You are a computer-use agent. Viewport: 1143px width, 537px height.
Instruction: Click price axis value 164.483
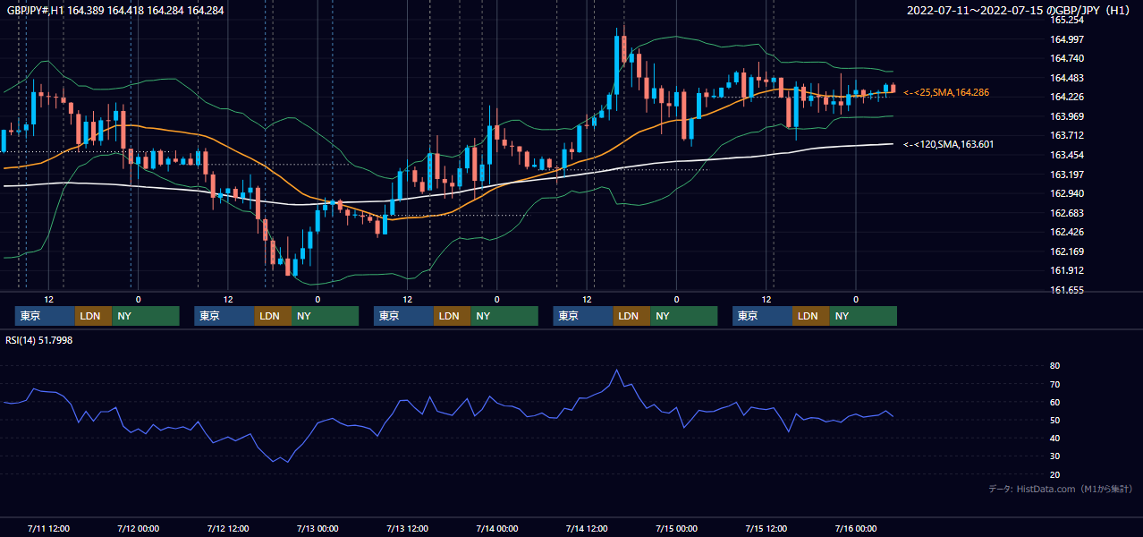[x=1067, y=78]
